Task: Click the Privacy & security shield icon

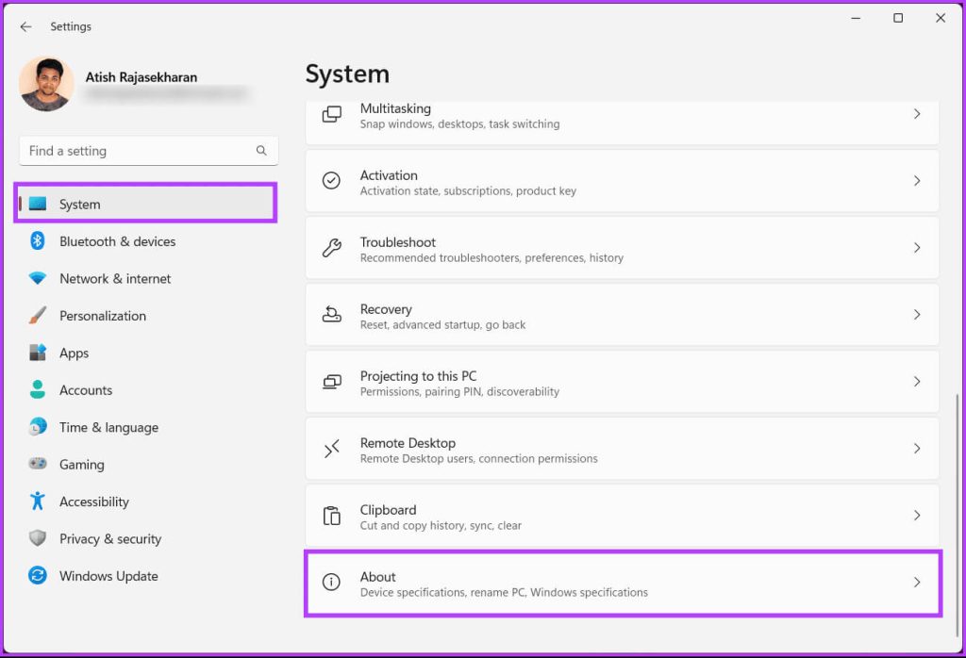Action: click(x=38, y=539)
